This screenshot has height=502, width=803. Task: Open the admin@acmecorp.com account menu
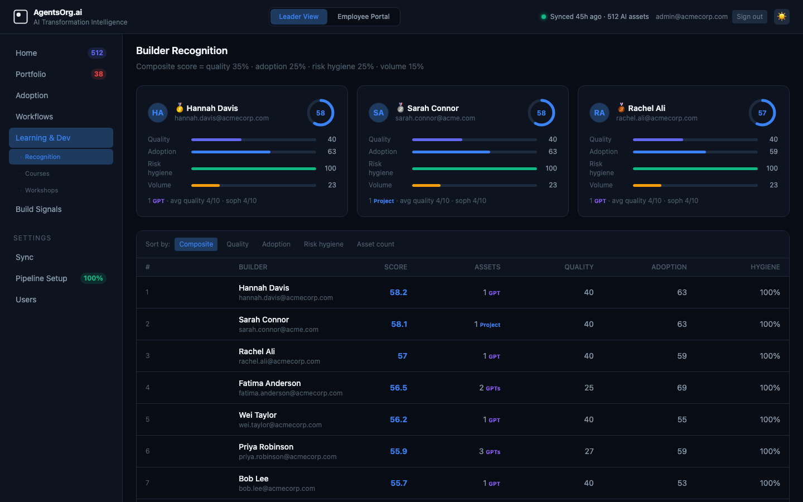pyautogui.click(x=691, y=17)
